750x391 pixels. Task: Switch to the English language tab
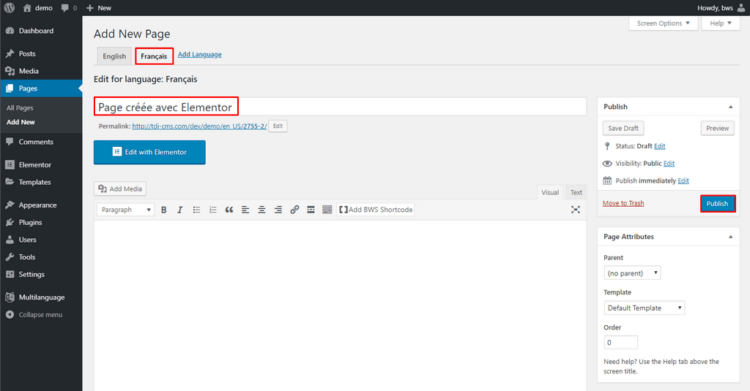[x=114, y=56]
